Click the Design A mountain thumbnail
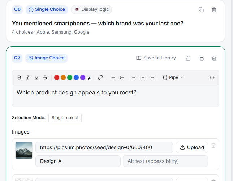233x181 pixels. click(x=24, y=150)
